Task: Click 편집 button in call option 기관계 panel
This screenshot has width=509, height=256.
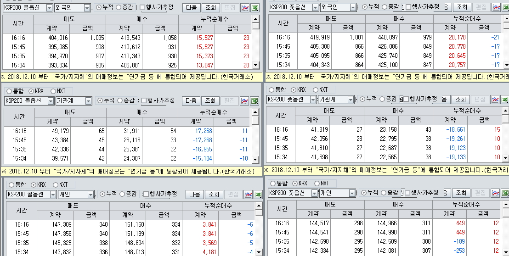Action: 230,101
